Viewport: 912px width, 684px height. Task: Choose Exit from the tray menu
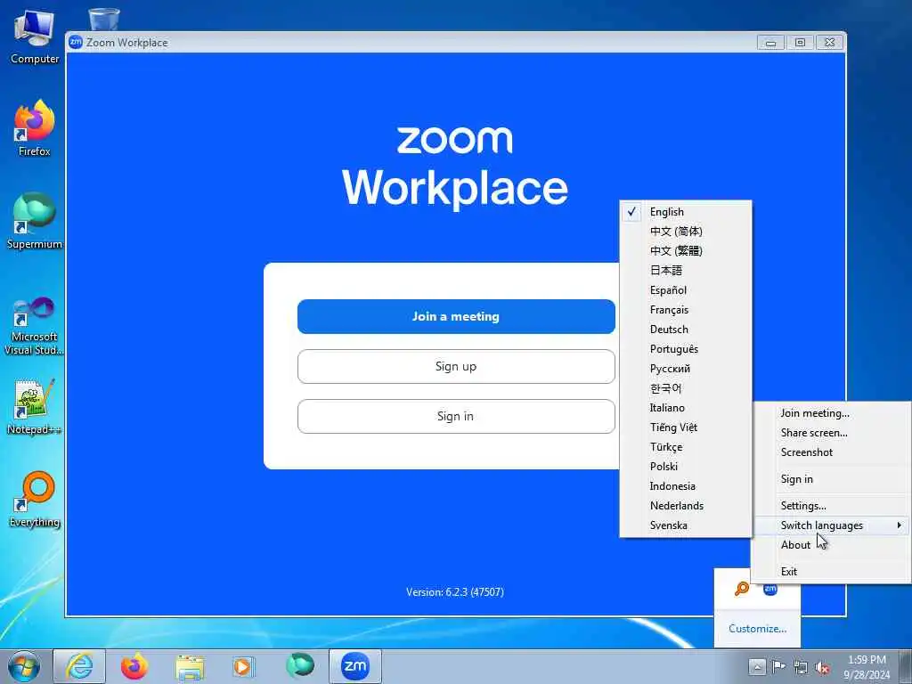[833, 571]
